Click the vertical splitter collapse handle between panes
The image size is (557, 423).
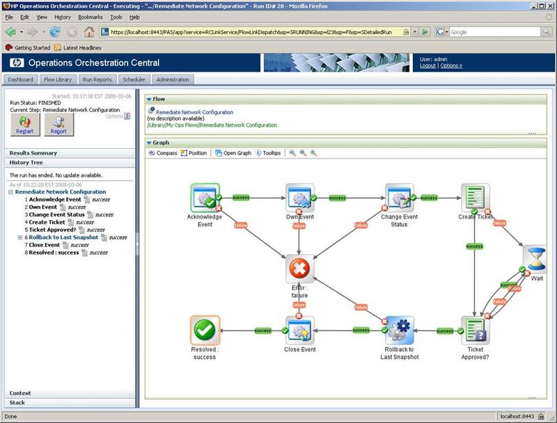tap(137, 244)
